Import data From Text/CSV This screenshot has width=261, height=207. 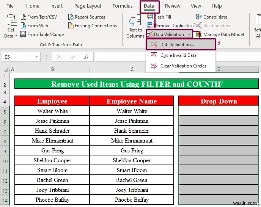click(39, 17)
